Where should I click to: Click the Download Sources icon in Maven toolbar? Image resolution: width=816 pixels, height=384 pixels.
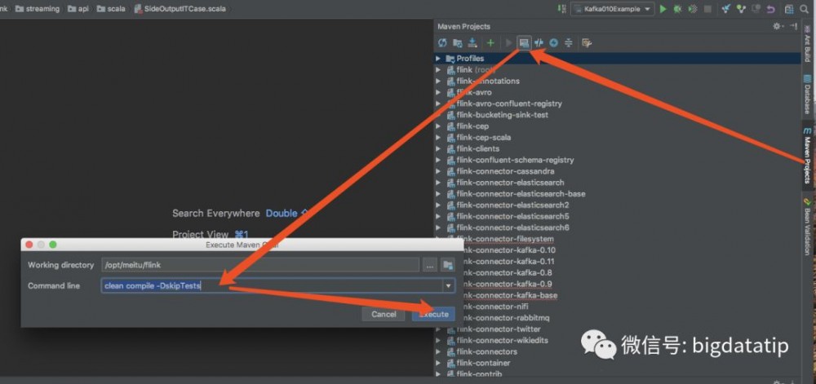[472, 43]
